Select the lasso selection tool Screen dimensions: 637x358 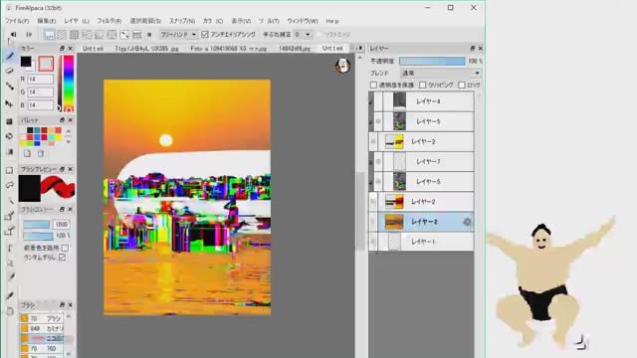(9, 185)
